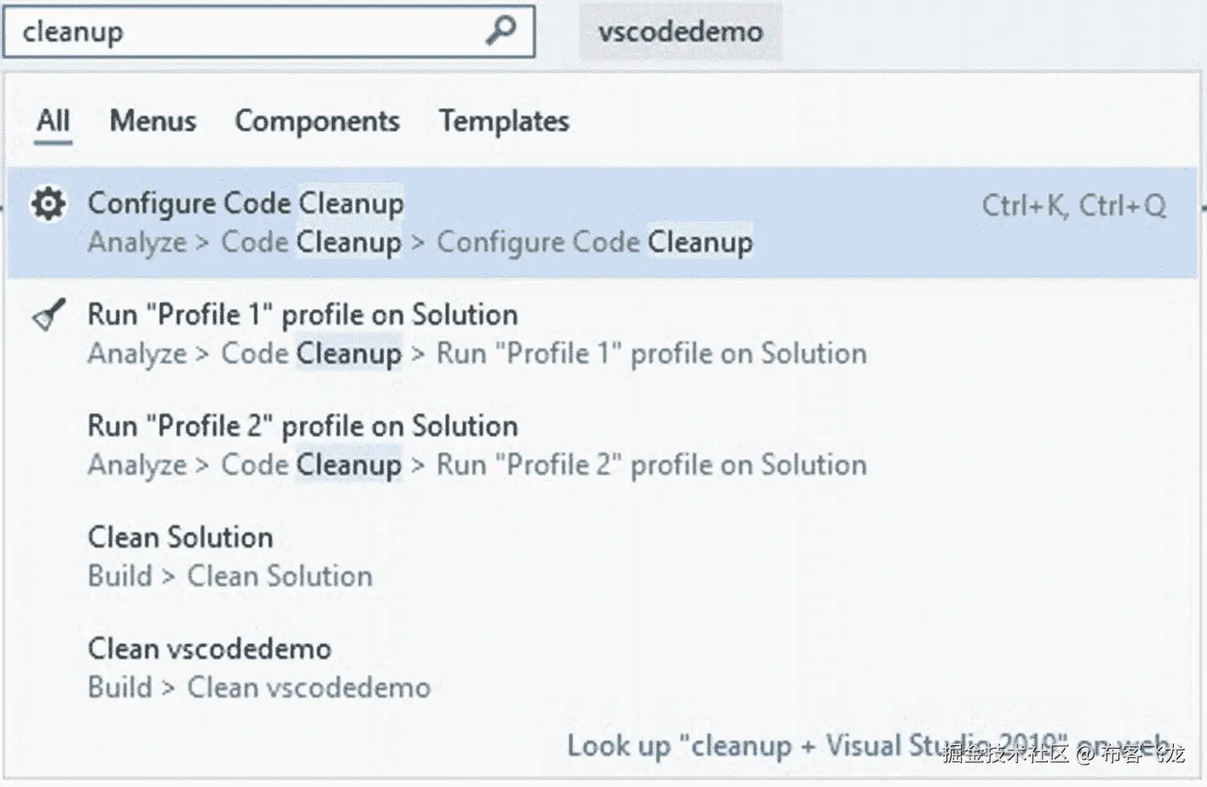Click the Ctrl+K, Ctrl+Q shortcut hint
Screen dimensions: 1207x787
[1074, 205]
